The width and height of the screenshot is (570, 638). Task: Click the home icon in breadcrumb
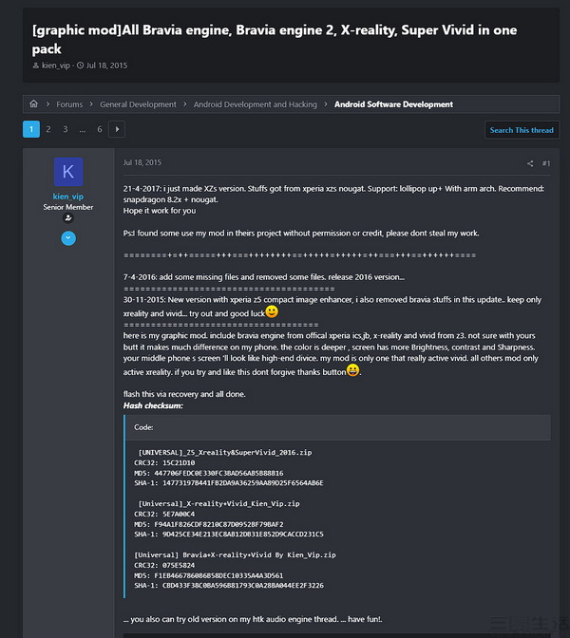click(x=34, y=103)
